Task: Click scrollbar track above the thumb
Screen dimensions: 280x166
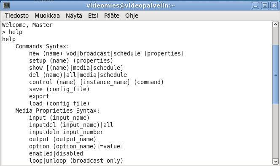Action: 275,36
